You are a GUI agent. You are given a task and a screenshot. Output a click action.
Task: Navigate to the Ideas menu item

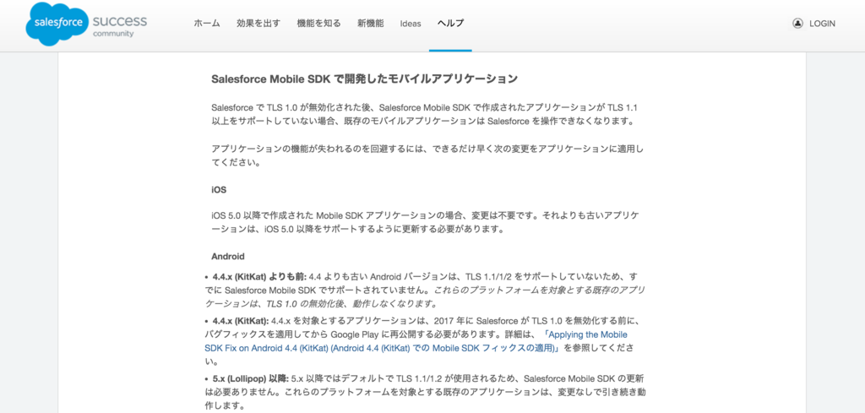click(411, 24)
